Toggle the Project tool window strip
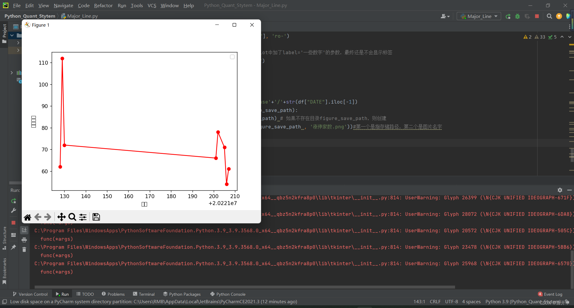The image size is (574, 308). tap(4, 33)
